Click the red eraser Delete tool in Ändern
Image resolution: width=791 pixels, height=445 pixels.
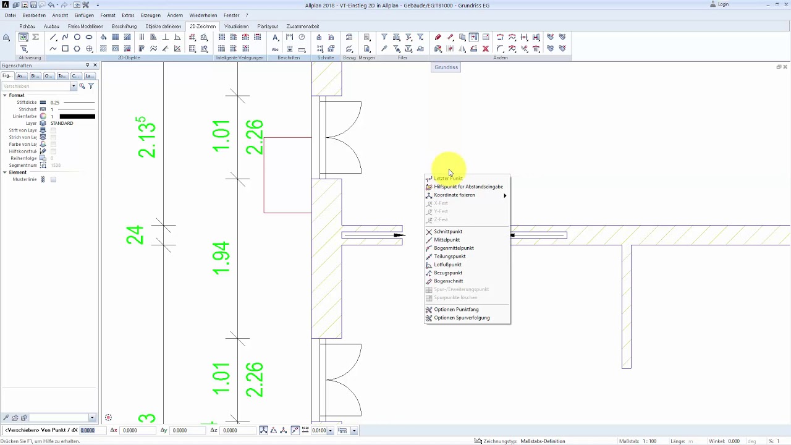[x=438, y=37]
